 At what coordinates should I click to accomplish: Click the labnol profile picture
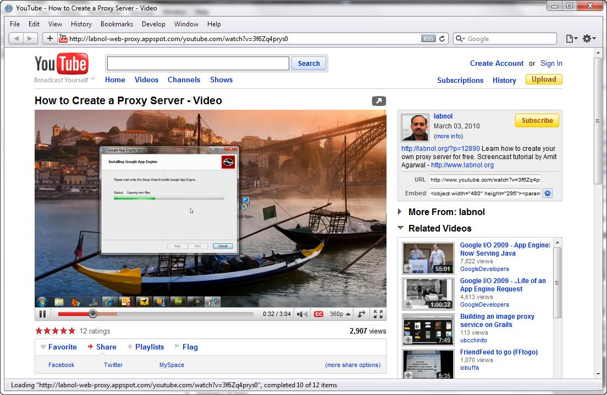click(415, 127)
